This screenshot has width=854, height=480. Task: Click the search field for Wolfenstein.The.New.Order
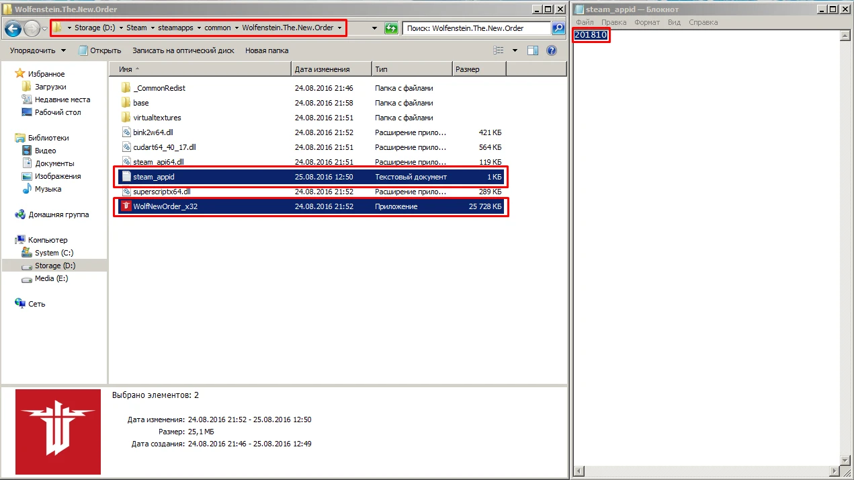(476, 28)
